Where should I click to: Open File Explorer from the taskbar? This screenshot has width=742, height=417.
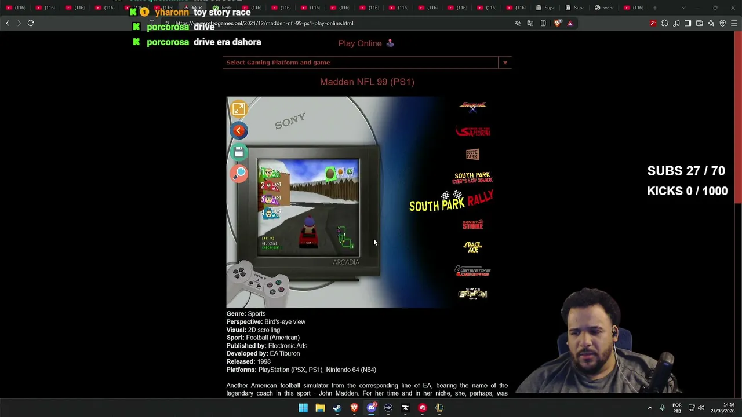(x=320, y=408)
